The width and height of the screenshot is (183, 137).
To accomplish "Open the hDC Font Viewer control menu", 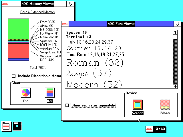I will pos(65,24).
